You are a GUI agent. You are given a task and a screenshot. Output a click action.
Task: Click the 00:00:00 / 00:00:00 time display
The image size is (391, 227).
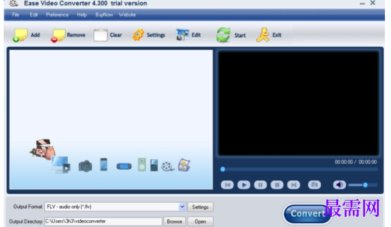point(356,162)
